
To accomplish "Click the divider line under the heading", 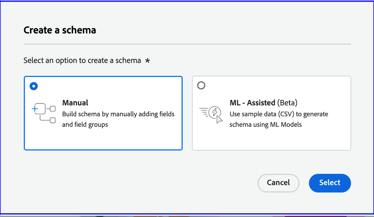I will pos(187,44).
